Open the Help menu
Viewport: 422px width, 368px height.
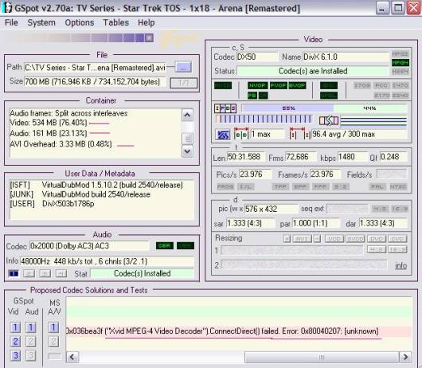click(x=147, y=22)
